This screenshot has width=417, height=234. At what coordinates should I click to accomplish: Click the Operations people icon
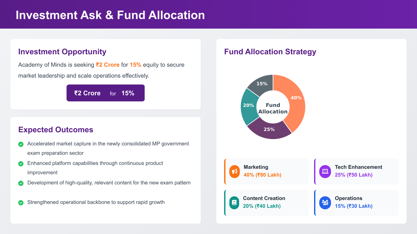coord(325,203)
